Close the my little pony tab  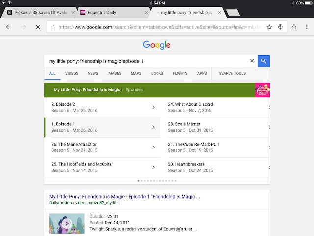(x=219, y=13)
